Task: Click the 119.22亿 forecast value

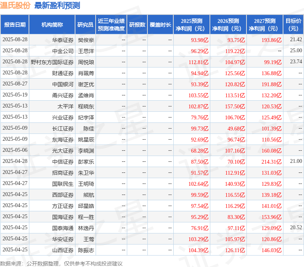Action: 235,51
